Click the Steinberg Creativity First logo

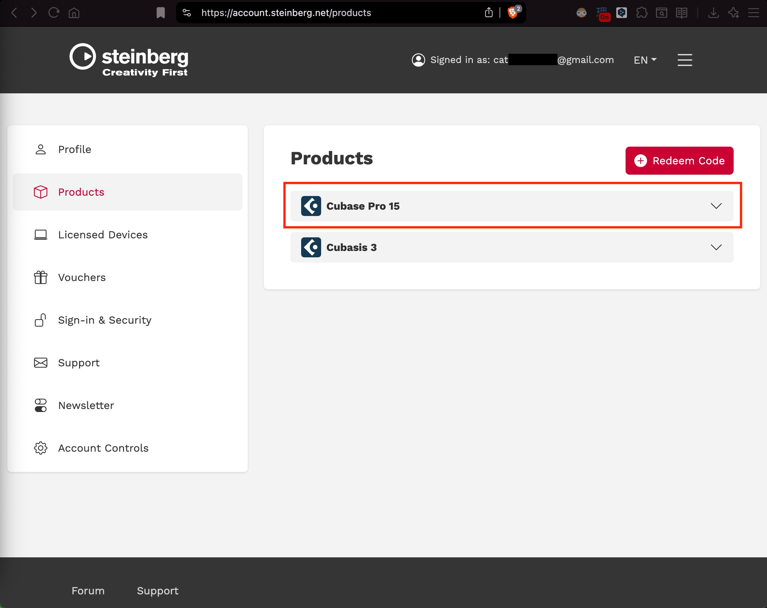[x=129, y=60]
